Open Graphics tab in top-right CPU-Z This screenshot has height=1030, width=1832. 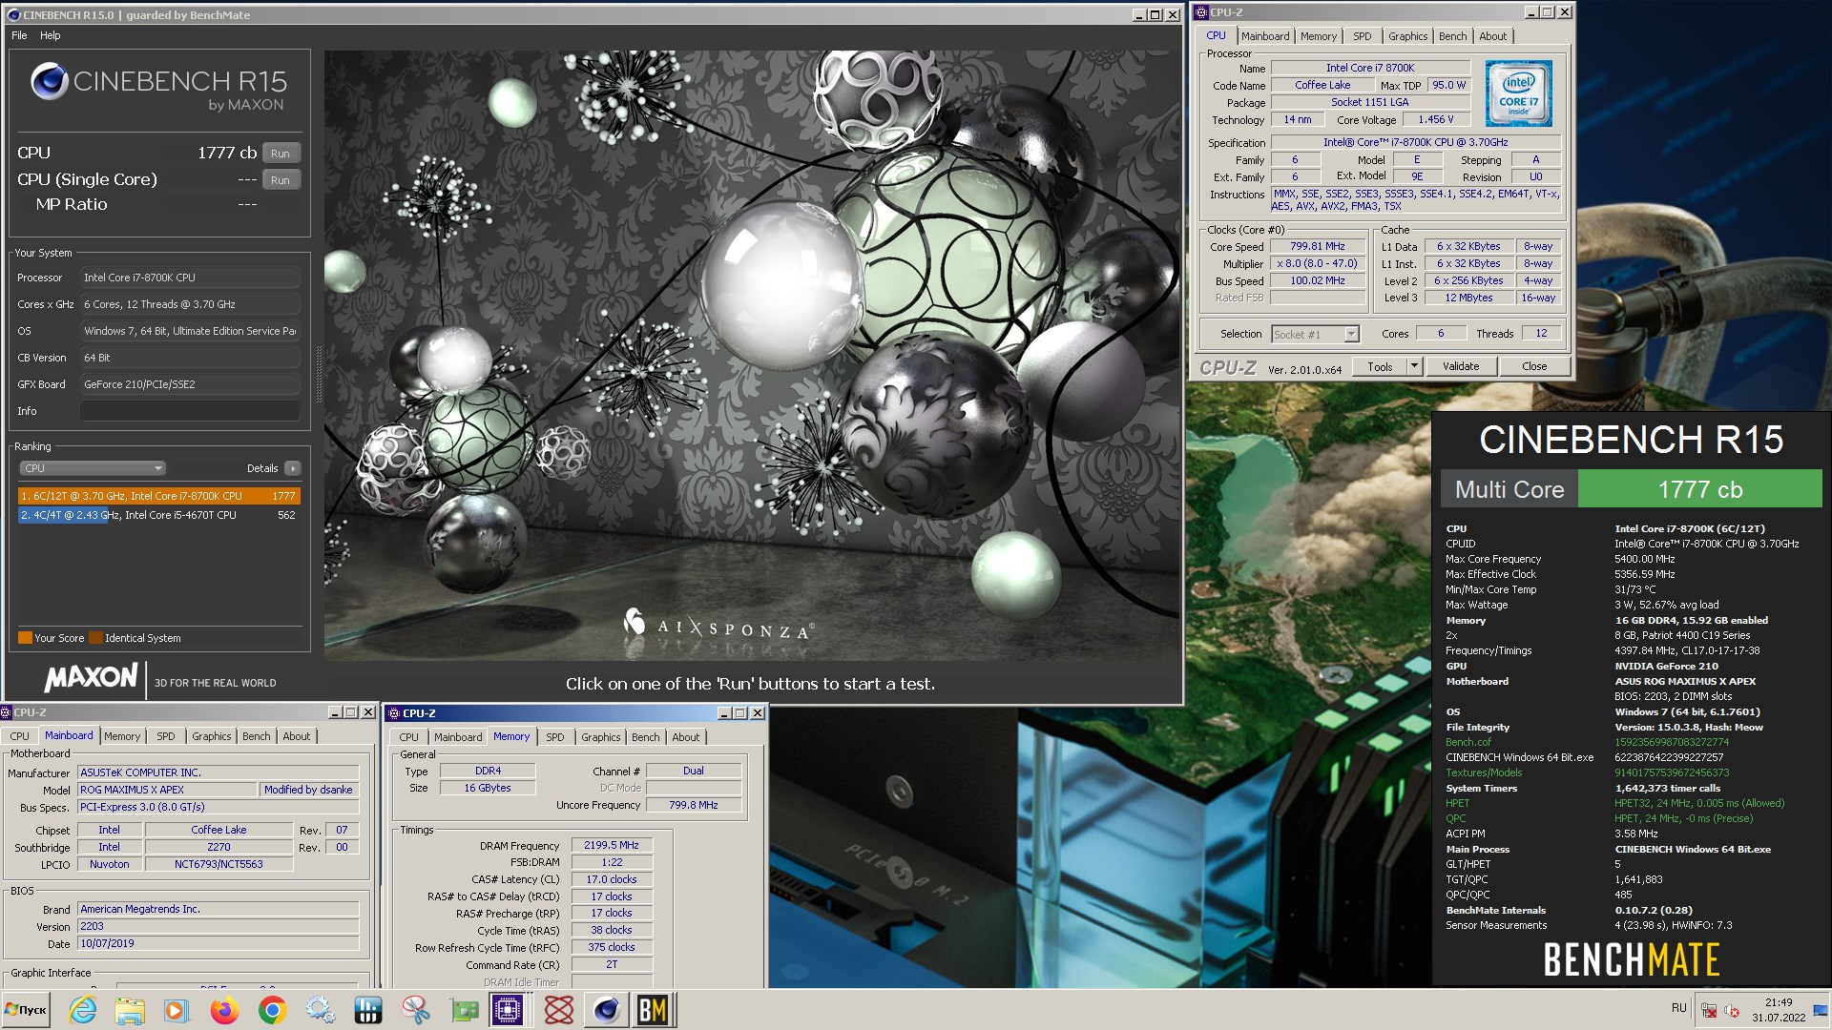tap(1407, 36)
